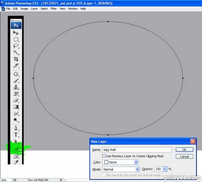Cancel the New Layer dialog
Image resolution: width=202 pixels, height=182 pixels.
184,157
